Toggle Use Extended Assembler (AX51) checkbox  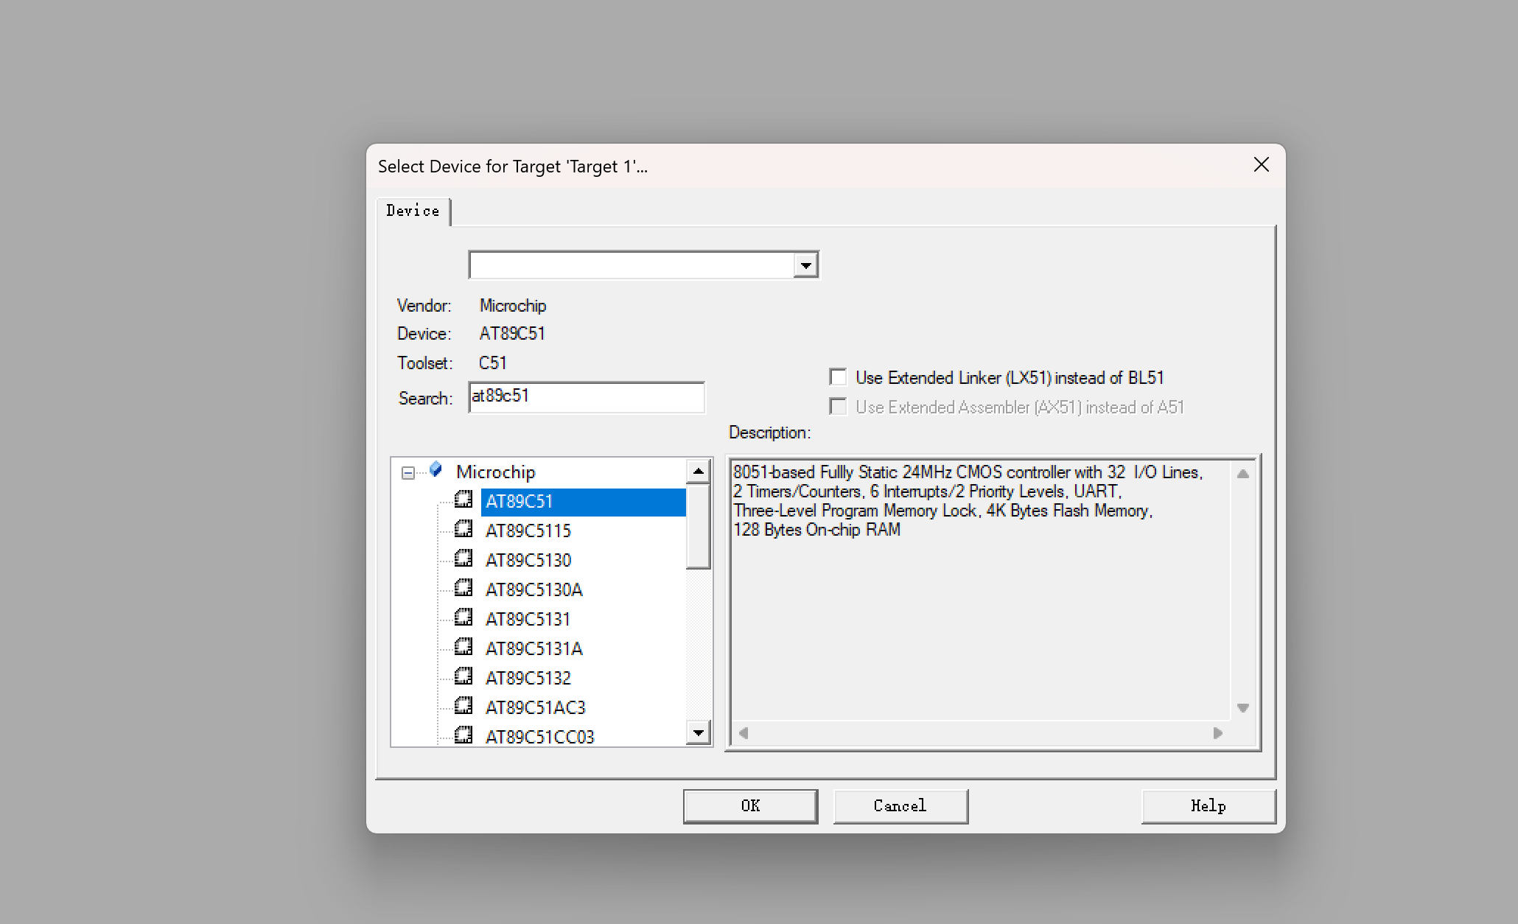point(838,407)
